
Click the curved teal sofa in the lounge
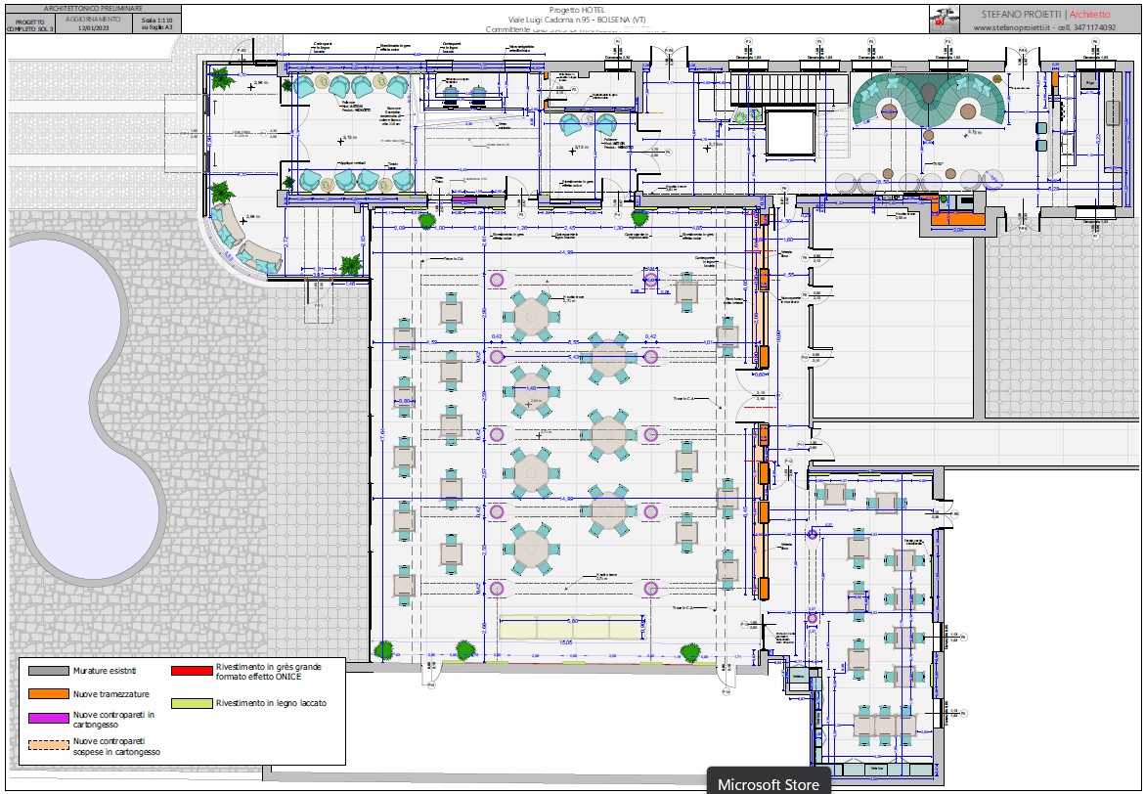pos(929,99)
